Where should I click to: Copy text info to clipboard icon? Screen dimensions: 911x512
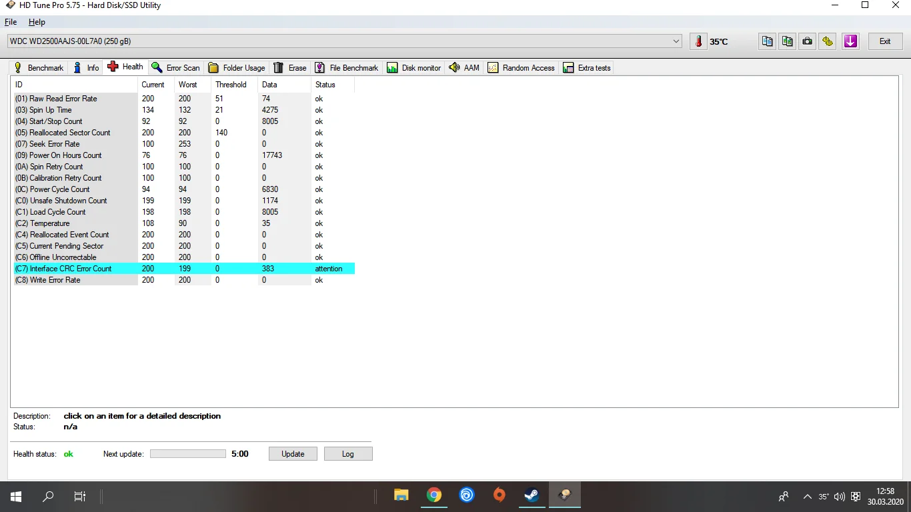coord(768,41)
